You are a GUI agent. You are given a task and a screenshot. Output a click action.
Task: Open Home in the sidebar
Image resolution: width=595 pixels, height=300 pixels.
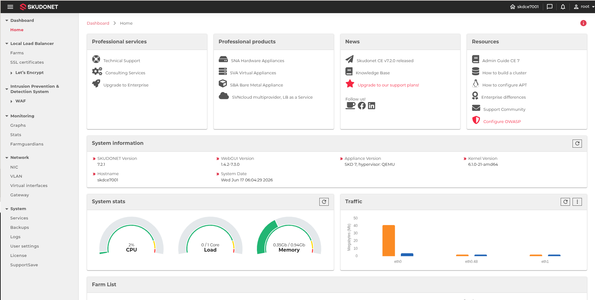point(17,30)
